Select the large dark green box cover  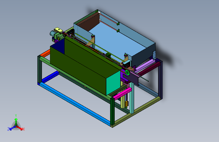pyautogui.click(x=85, y=66)
